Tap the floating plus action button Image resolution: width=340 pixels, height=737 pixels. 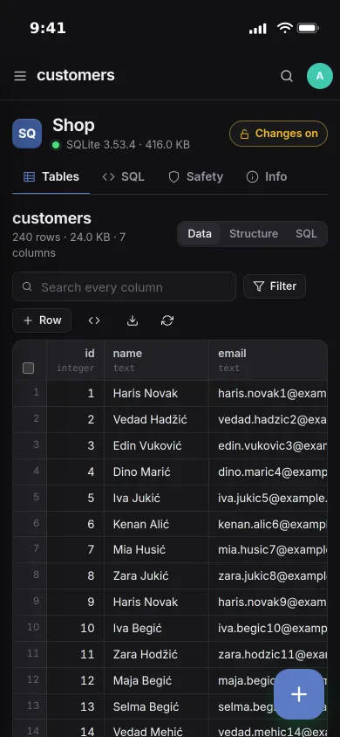pos(299,694)
